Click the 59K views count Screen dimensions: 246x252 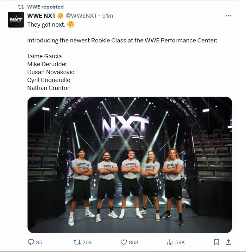click(180, 242)
